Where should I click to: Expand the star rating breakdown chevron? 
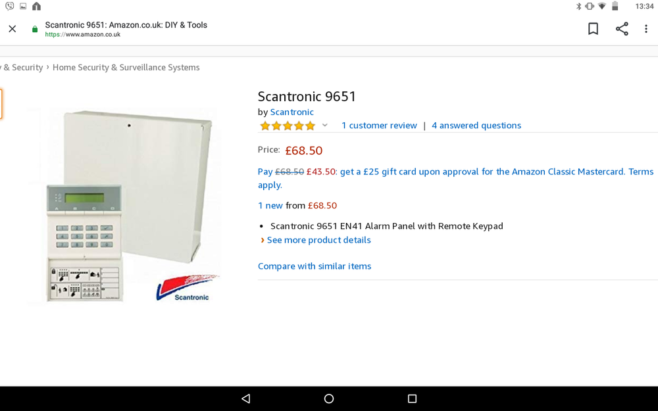[x=325, y=125]
